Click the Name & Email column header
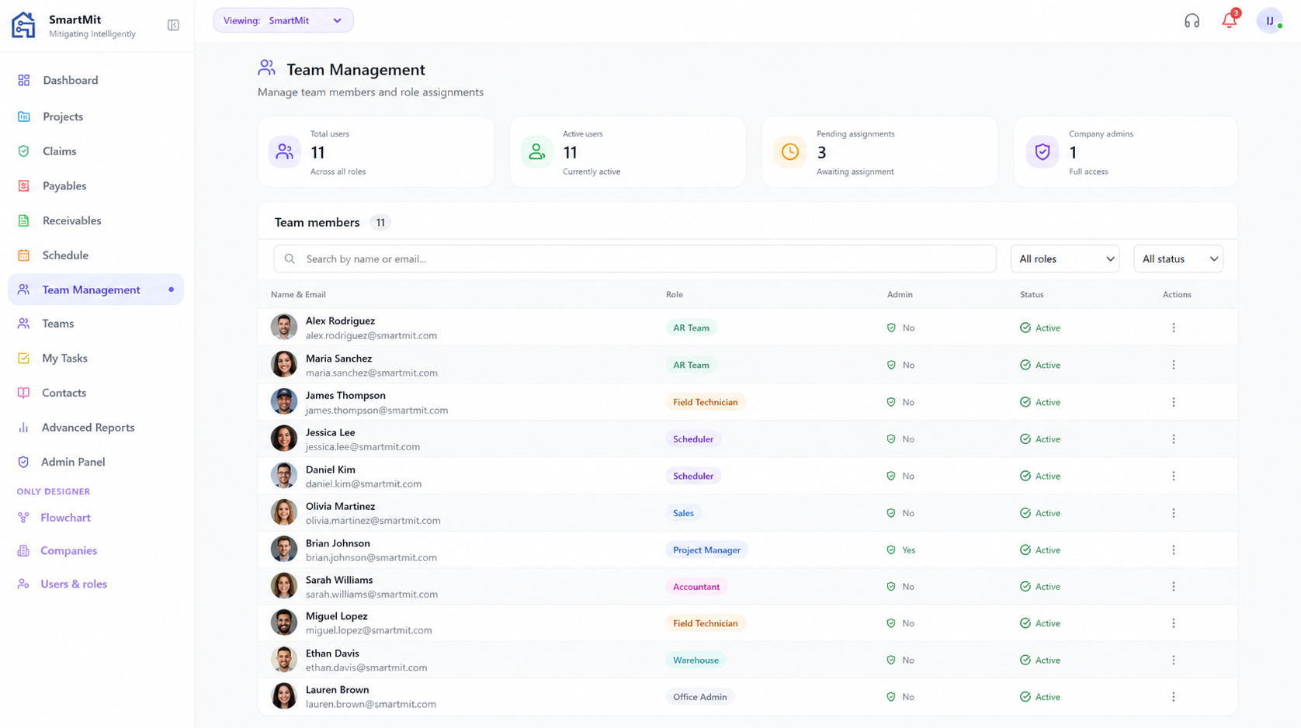 (298, 295)
